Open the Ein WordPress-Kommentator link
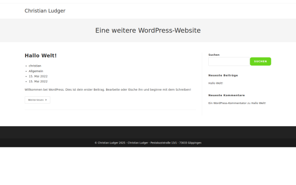 point(227,103)
